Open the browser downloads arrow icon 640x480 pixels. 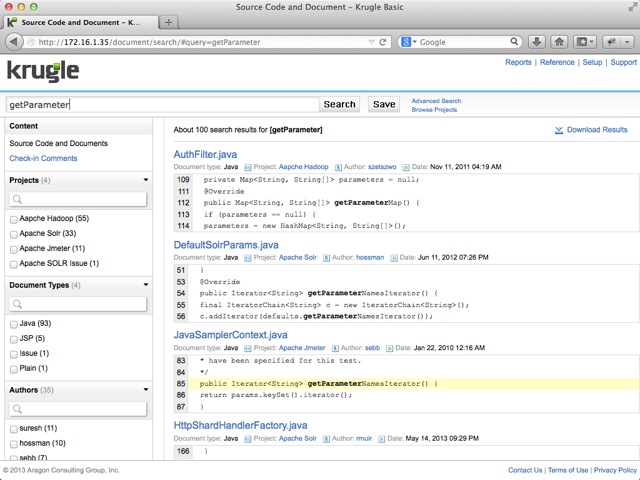point(537,42)
